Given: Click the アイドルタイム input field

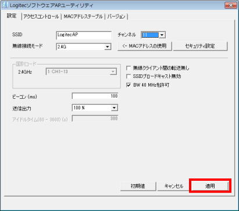Looking at the screenshot, I should (x=95, y=119).
